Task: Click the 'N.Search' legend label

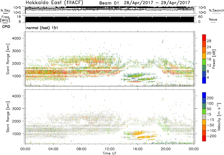Action: [x=216, y=10]
